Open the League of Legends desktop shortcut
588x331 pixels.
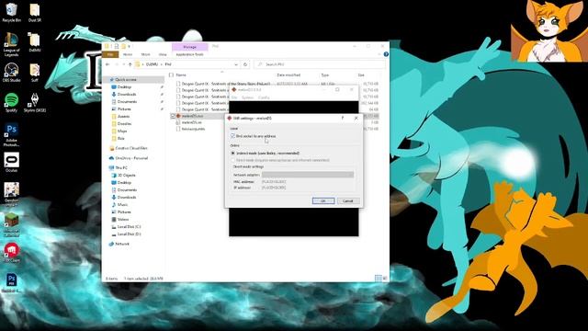point(11,44)
